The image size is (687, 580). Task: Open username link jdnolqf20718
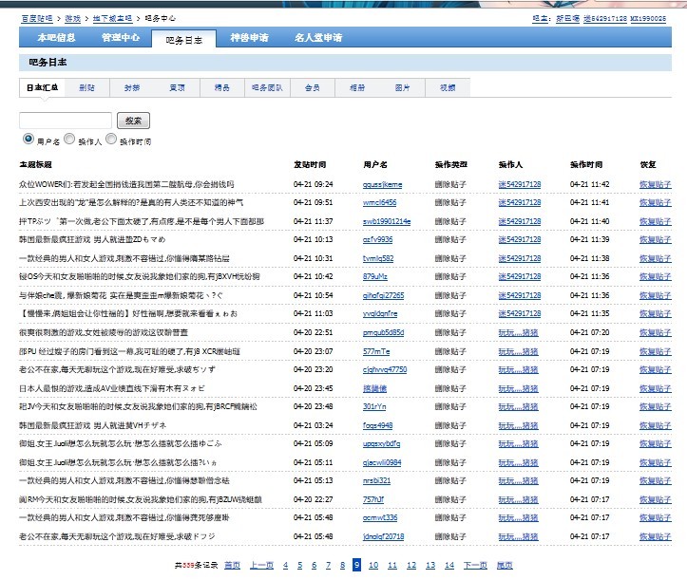click(383, 536)
